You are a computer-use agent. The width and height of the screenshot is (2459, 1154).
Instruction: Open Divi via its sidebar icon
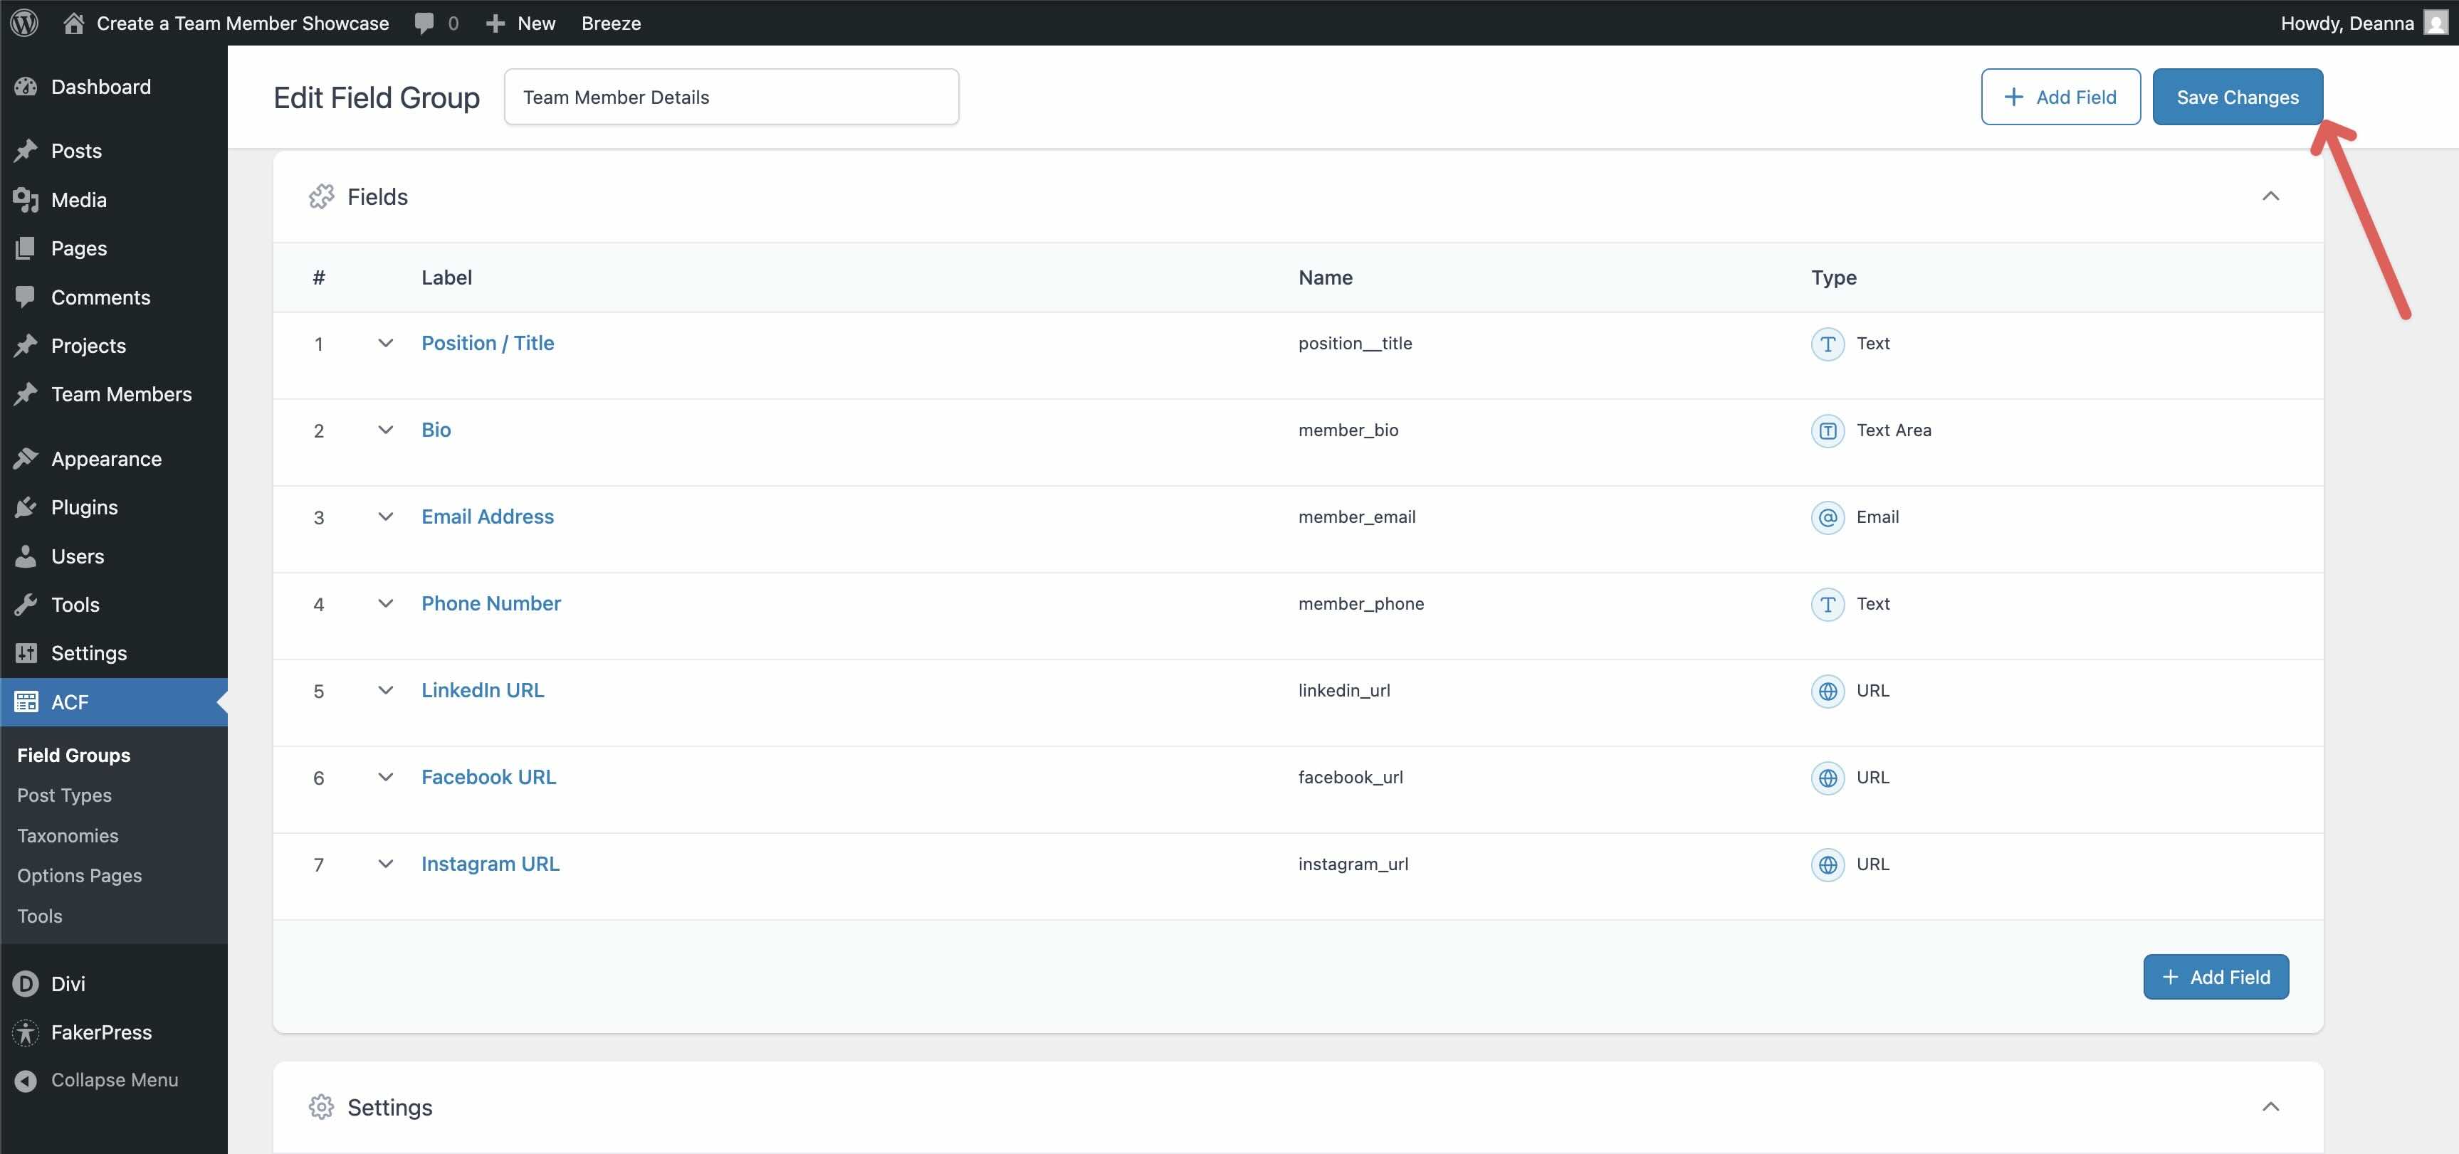click(x=24, y=983)
